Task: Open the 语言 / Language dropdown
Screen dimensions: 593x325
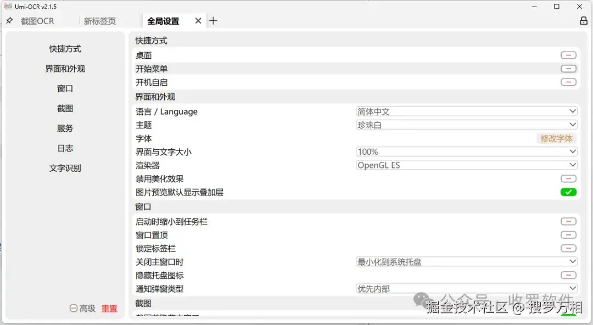Action: [467, 111]
